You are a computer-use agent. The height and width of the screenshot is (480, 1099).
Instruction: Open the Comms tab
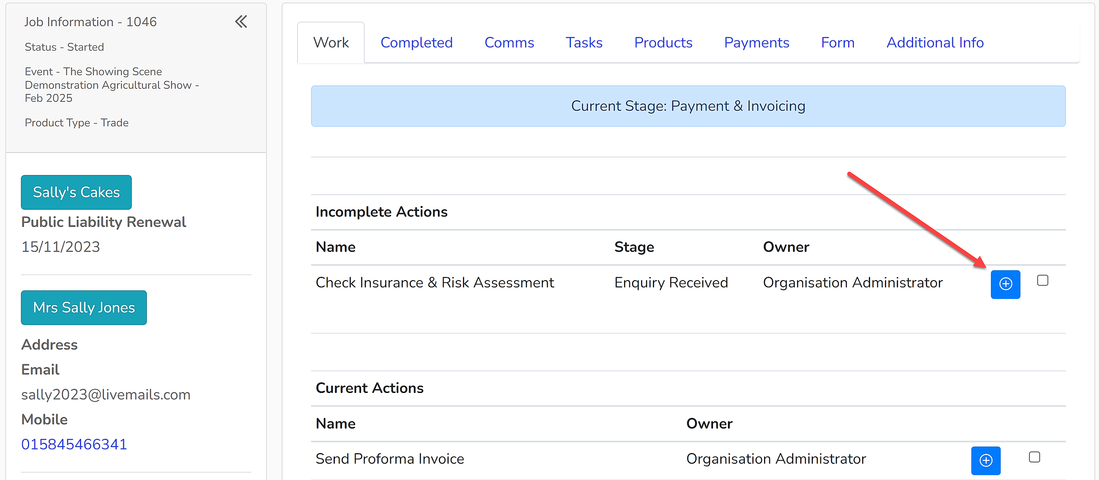pyautogui.click(x=509, y=42)
